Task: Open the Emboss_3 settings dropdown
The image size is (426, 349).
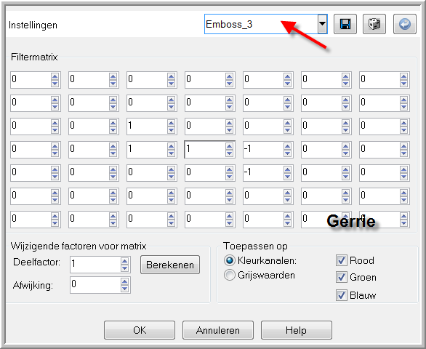Action: coord(322,24)
